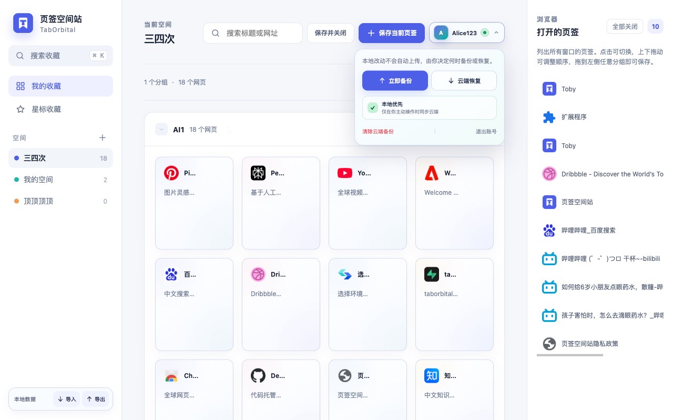Screen dimensions: 673x420
Task: Switch to the second Toby tab
Action: point(600,145)
